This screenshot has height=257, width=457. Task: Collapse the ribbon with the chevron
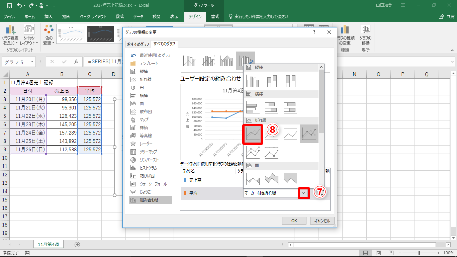point(452,50)
